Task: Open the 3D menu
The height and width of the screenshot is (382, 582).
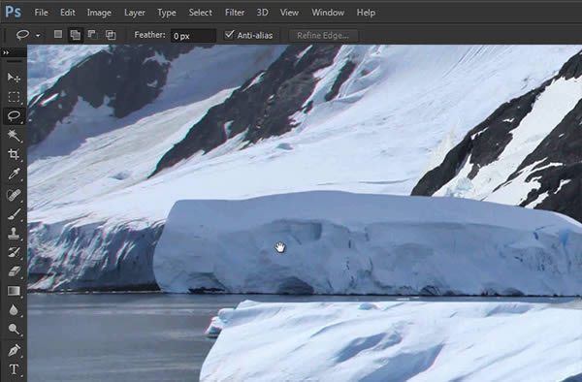Action: click(262, 13)
